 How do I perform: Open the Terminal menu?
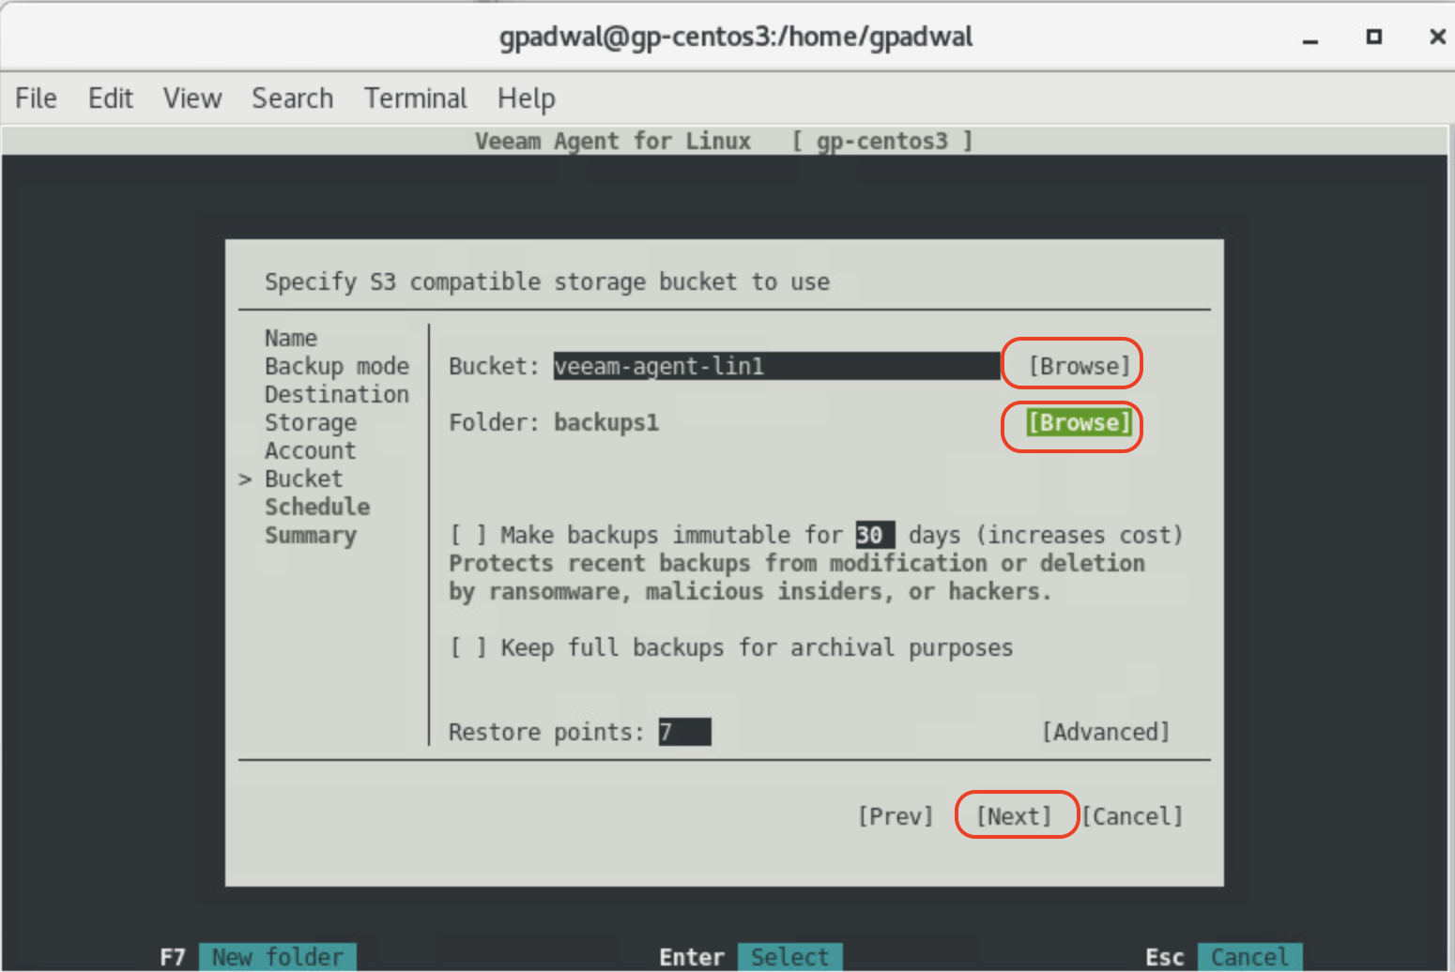pos(416,99)
